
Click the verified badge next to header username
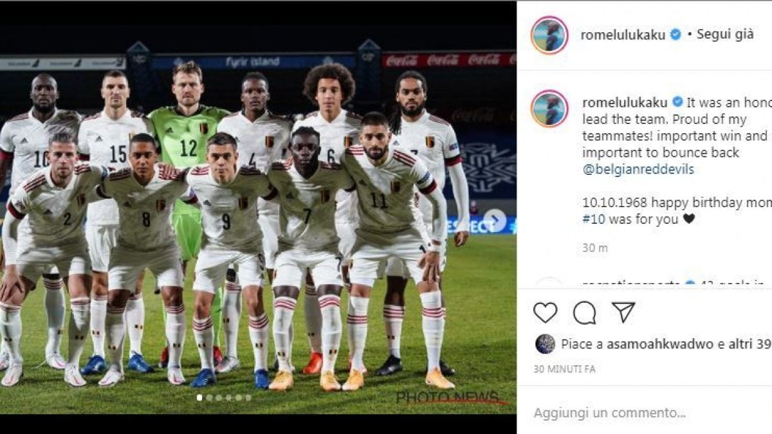click(675, 35)
